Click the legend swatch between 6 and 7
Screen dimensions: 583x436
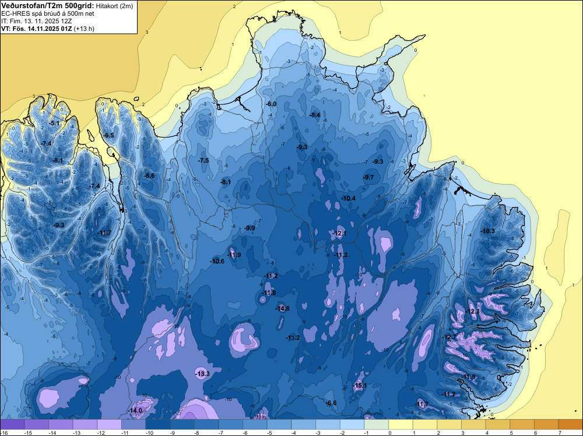pyautogui.click(x=546, y=424)
